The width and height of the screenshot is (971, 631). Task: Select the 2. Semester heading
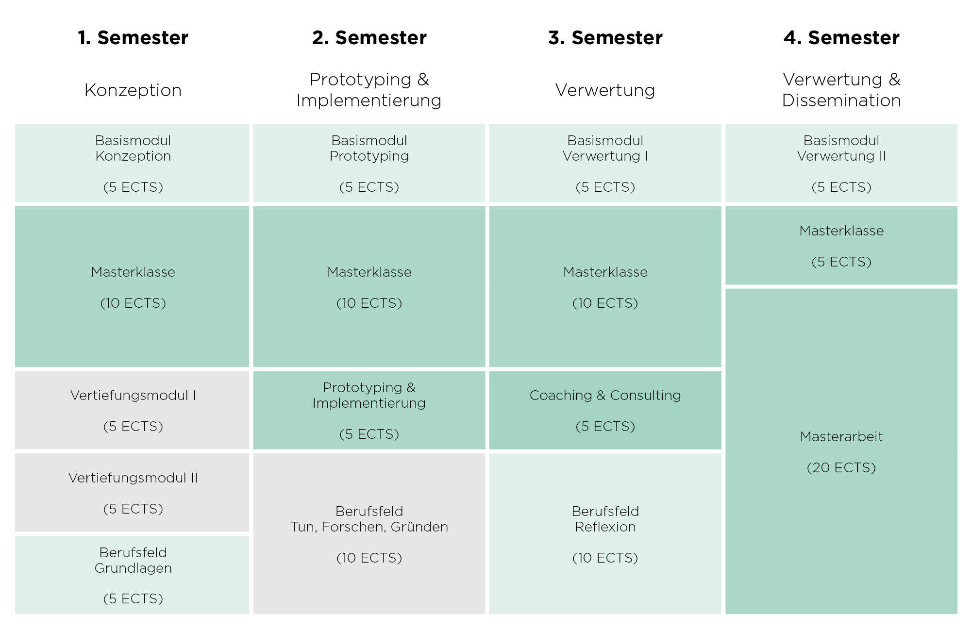click(x=369, y=38)
